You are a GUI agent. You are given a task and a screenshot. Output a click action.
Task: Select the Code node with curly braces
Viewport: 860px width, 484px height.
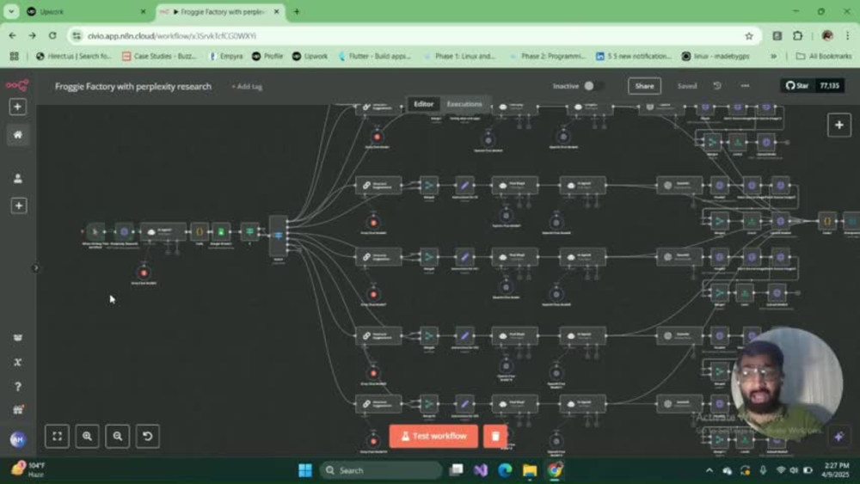200,232
